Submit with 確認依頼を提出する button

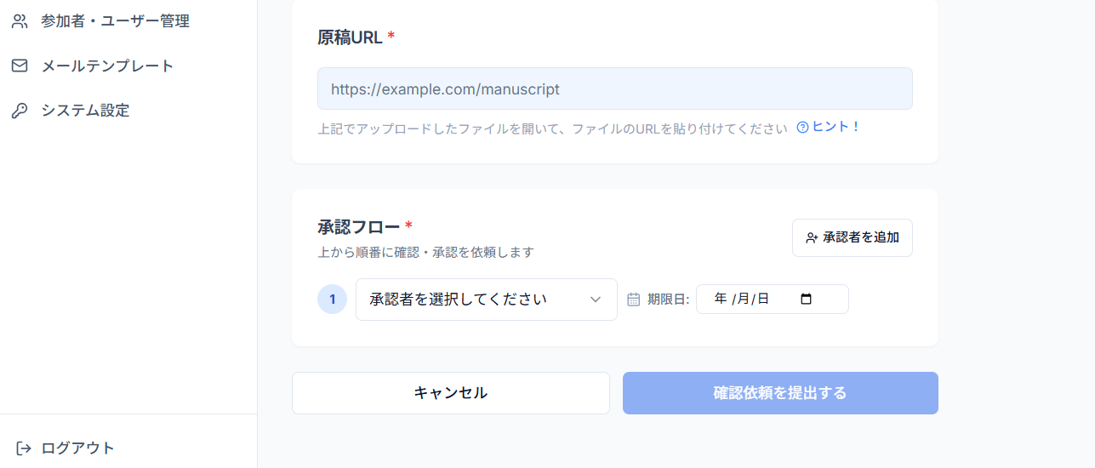click(x=780, y=393)
